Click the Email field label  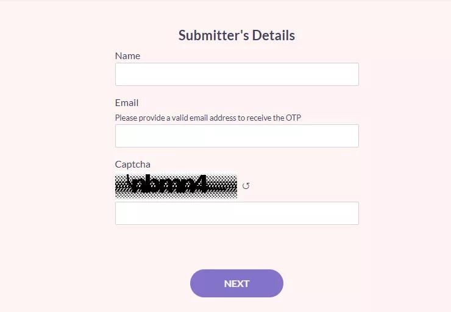click(x=127, y=102)
